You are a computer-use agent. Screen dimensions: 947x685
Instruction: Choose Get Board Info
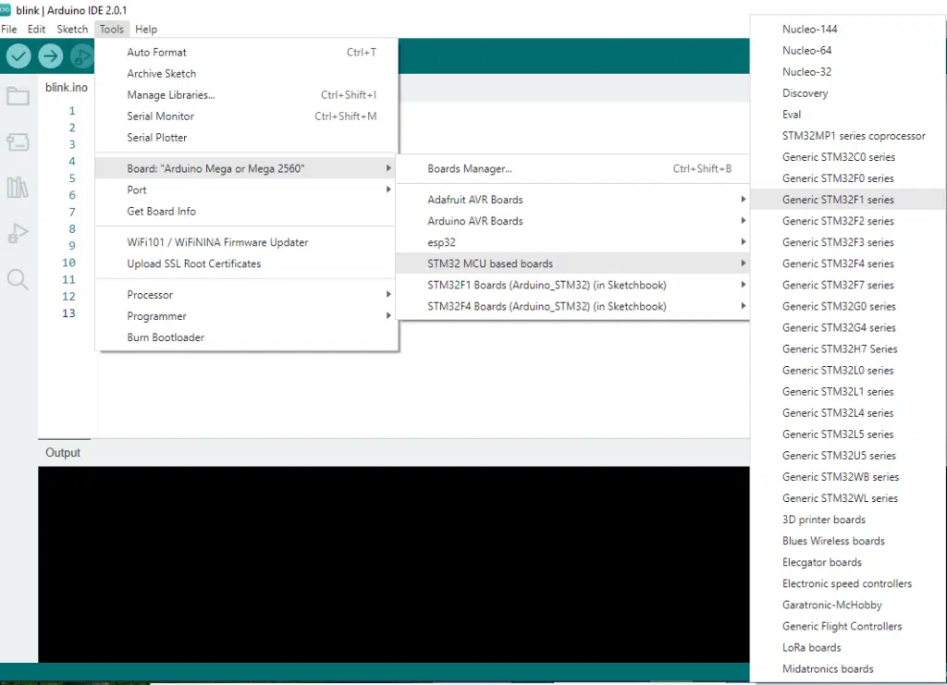click(x=246, y=212)
